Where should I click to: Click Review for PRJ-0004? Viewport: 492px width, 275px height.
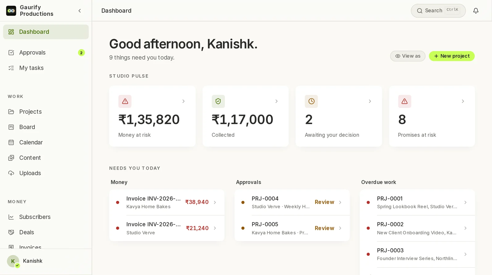click(324, 202)
